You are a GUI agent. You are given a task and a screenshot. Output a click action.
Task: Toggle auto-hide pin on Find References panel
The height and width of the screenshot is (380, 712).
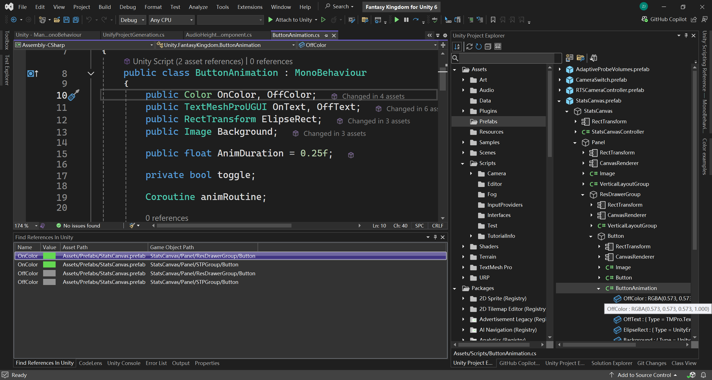(x=435, y=237)
